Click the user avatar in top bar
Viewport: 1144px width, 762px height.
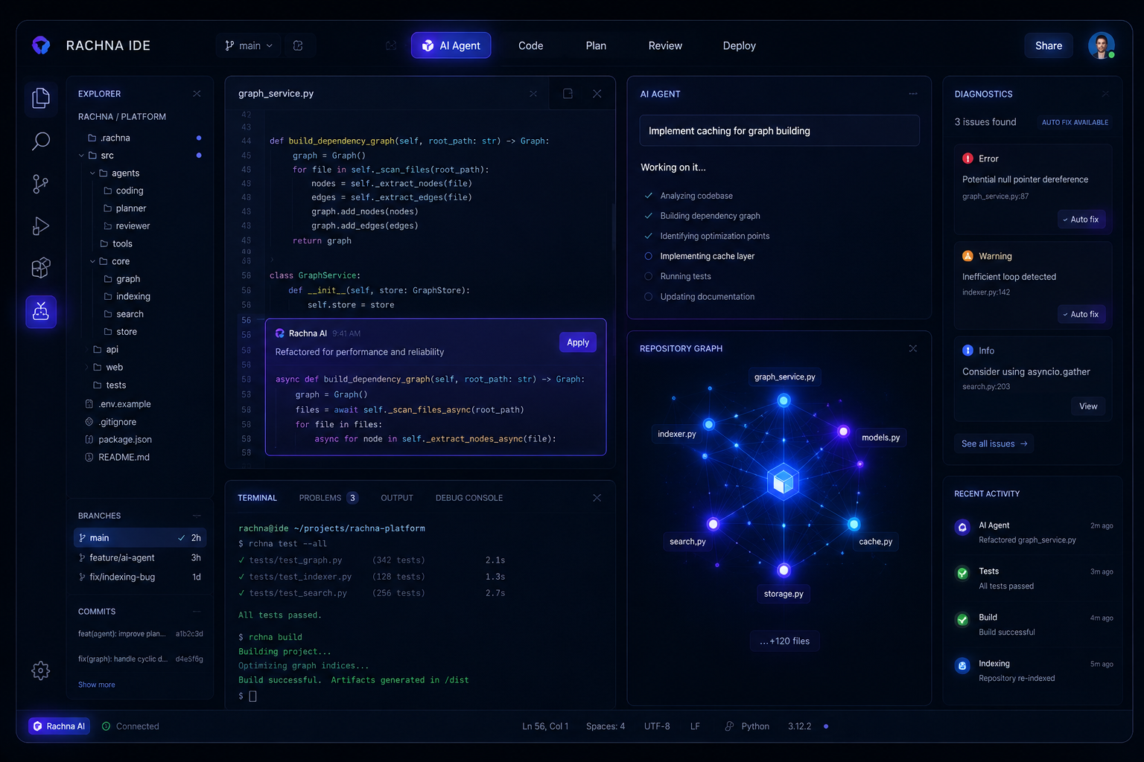coord(1101,45)
